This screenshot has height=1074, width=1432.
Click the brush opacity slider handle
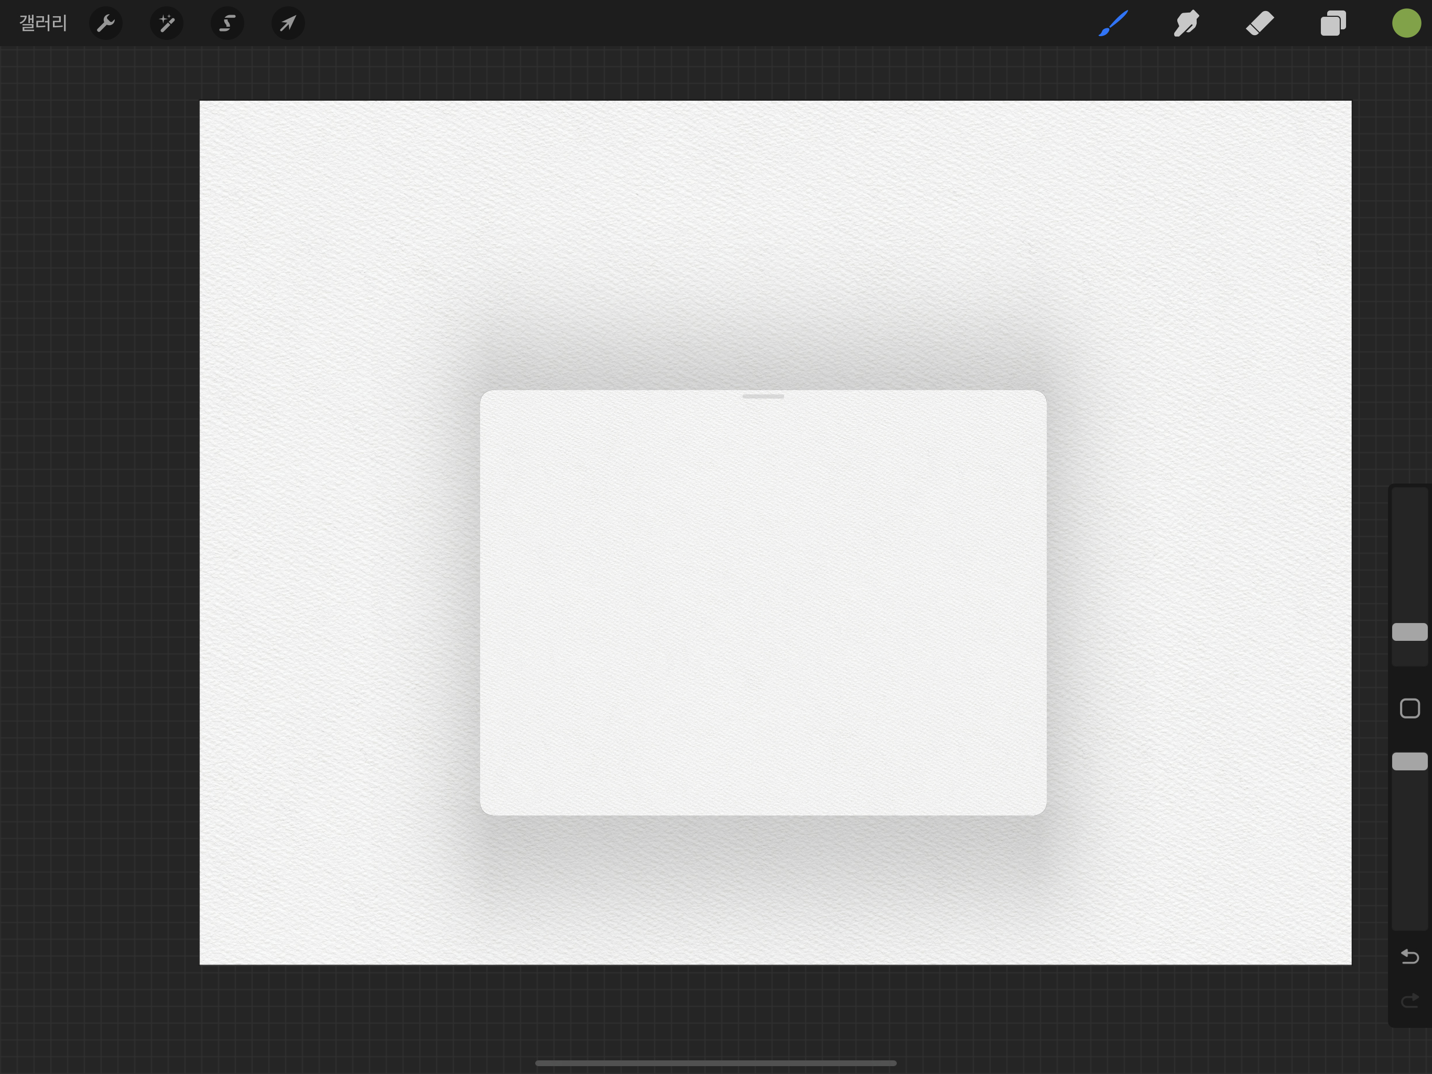click(1409, 761)
